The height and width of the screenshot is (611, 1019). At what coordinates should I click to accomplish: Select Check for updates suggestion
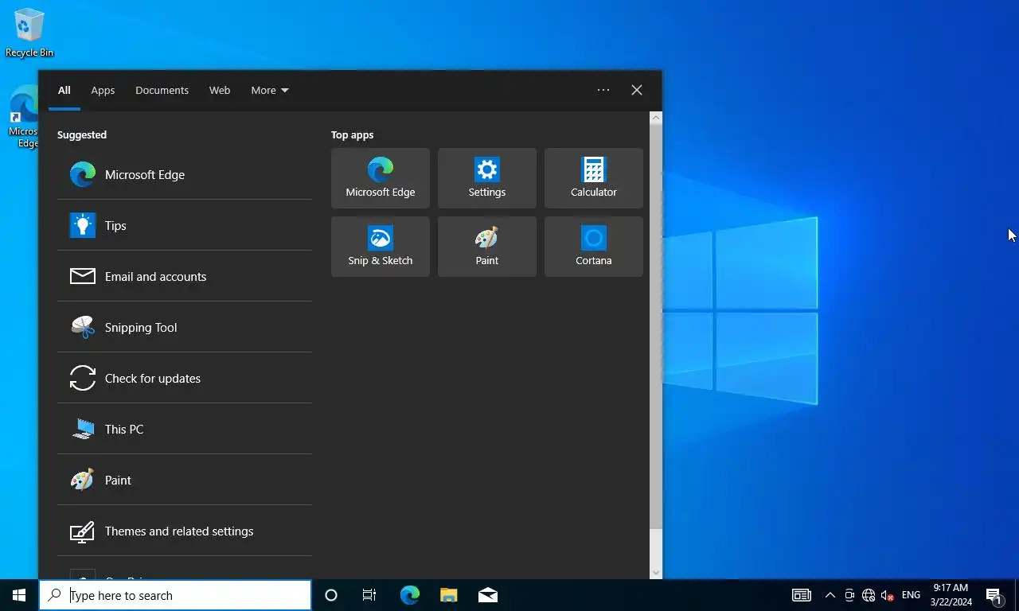click(185, 378)
